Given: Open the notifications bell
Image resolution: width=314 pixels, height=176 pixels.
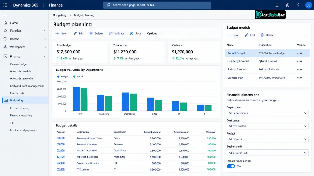Looking at the screenshot, I should 277,5.
